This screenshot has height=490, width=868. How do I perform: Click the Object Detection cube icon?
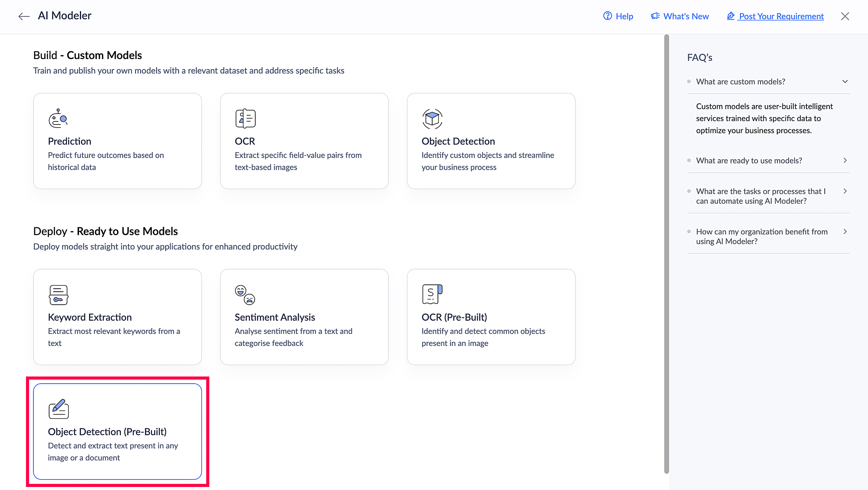432,118
